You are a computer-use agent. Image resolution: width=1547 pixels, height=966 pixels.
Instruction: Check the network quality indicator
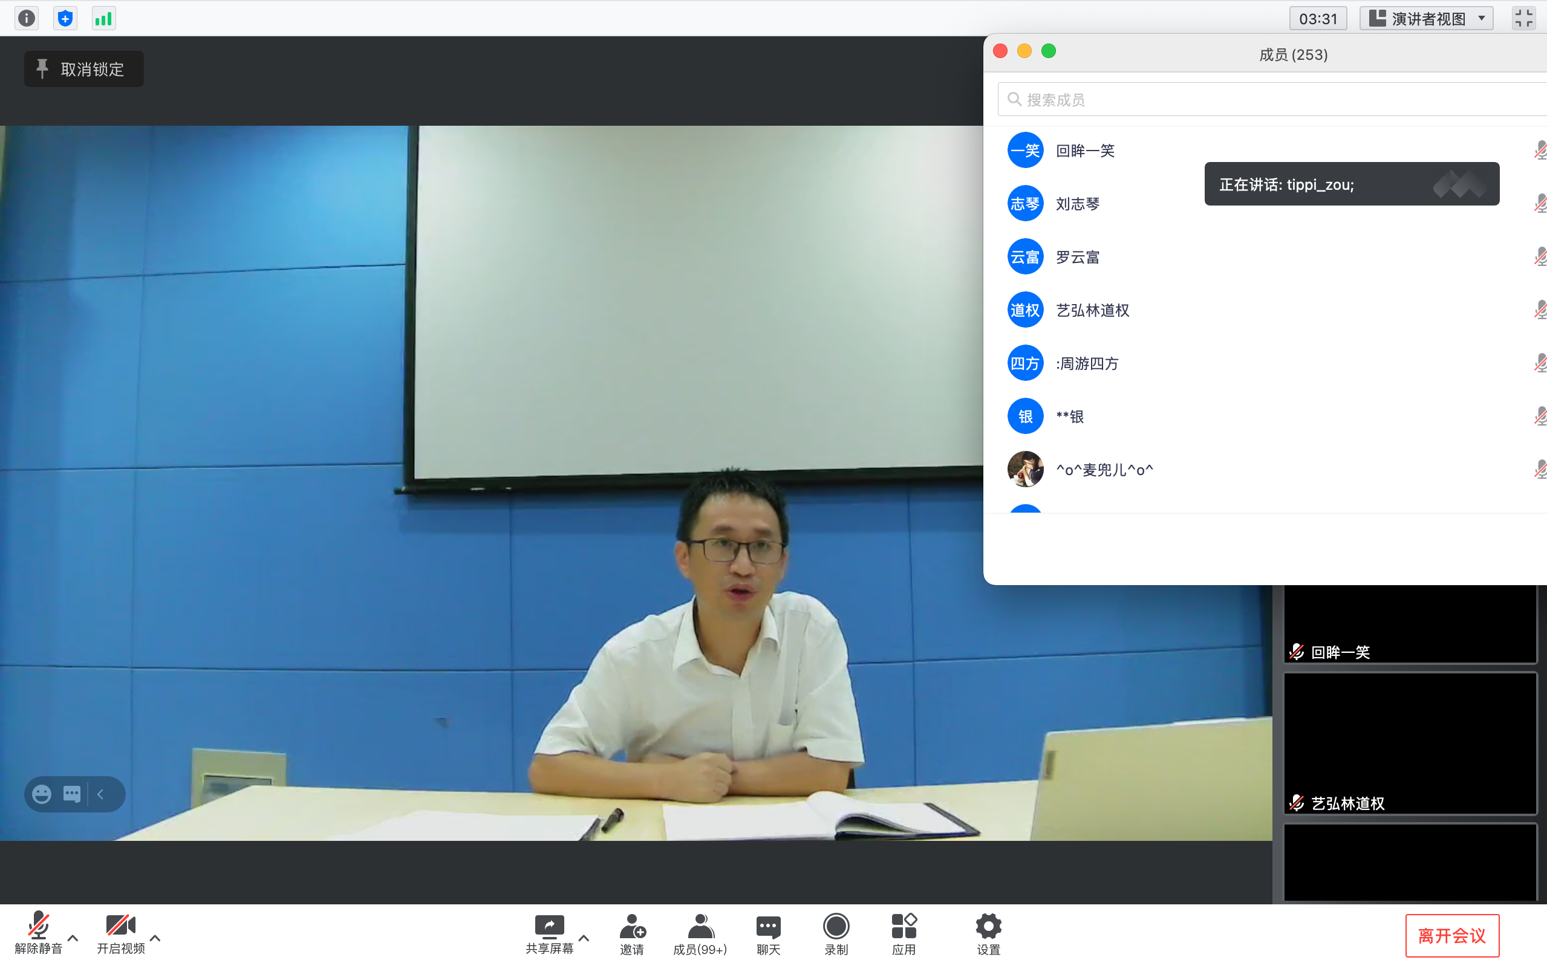click(103, 18)
